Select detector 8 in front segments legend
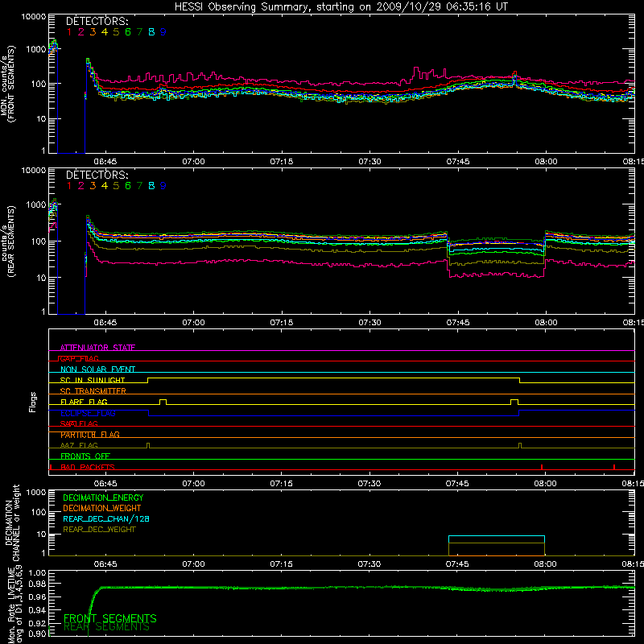Viewport: 644px width, 644px height. [151, 32]
